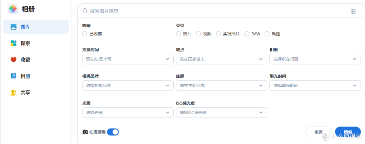Open the 相机品牌 dropdown

coord(128,85)
